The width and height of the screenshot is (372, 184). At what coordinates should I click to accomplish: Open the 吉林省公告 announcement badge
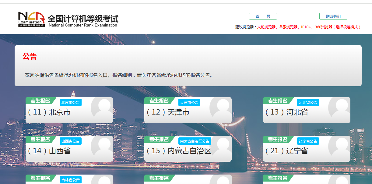(x=70, y=180)
